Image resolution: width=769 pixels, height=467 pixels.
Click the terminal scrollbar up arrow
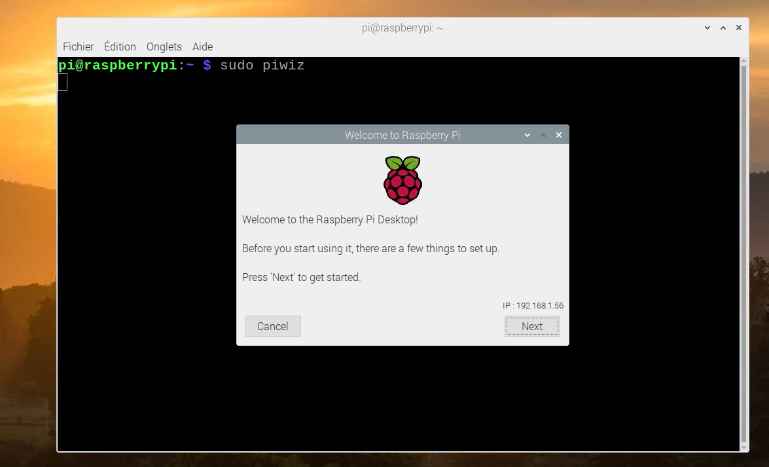coord(743,61)
